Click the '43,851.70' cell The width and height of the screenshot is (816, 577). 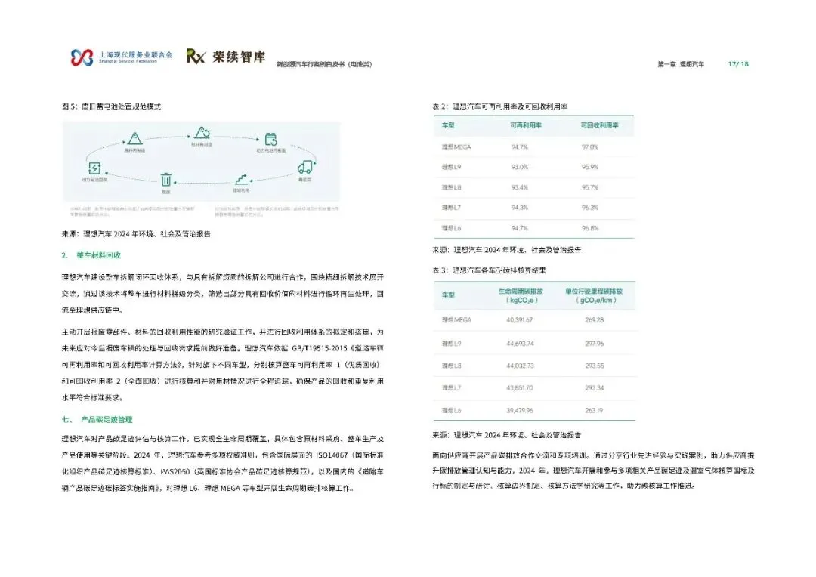519,387
